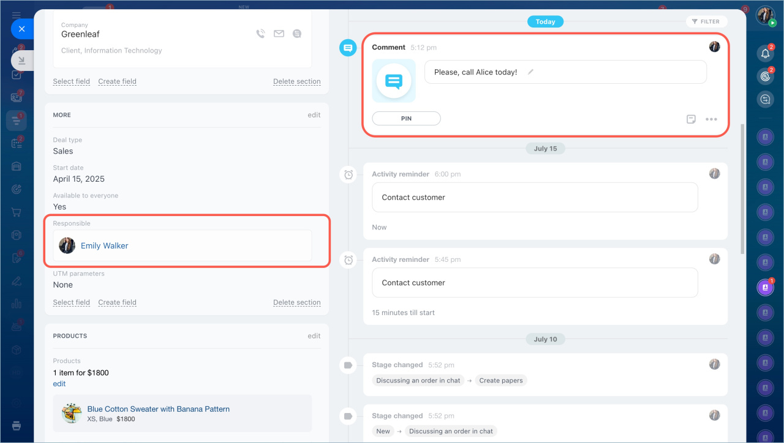Click the note icon on the comment card
Screen dimensions: 784x443
(691, 119)
